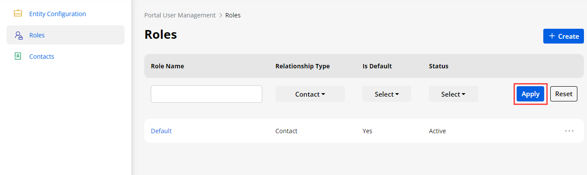Open the Default role link
587x175 pixels.
(x=161, y=131)
